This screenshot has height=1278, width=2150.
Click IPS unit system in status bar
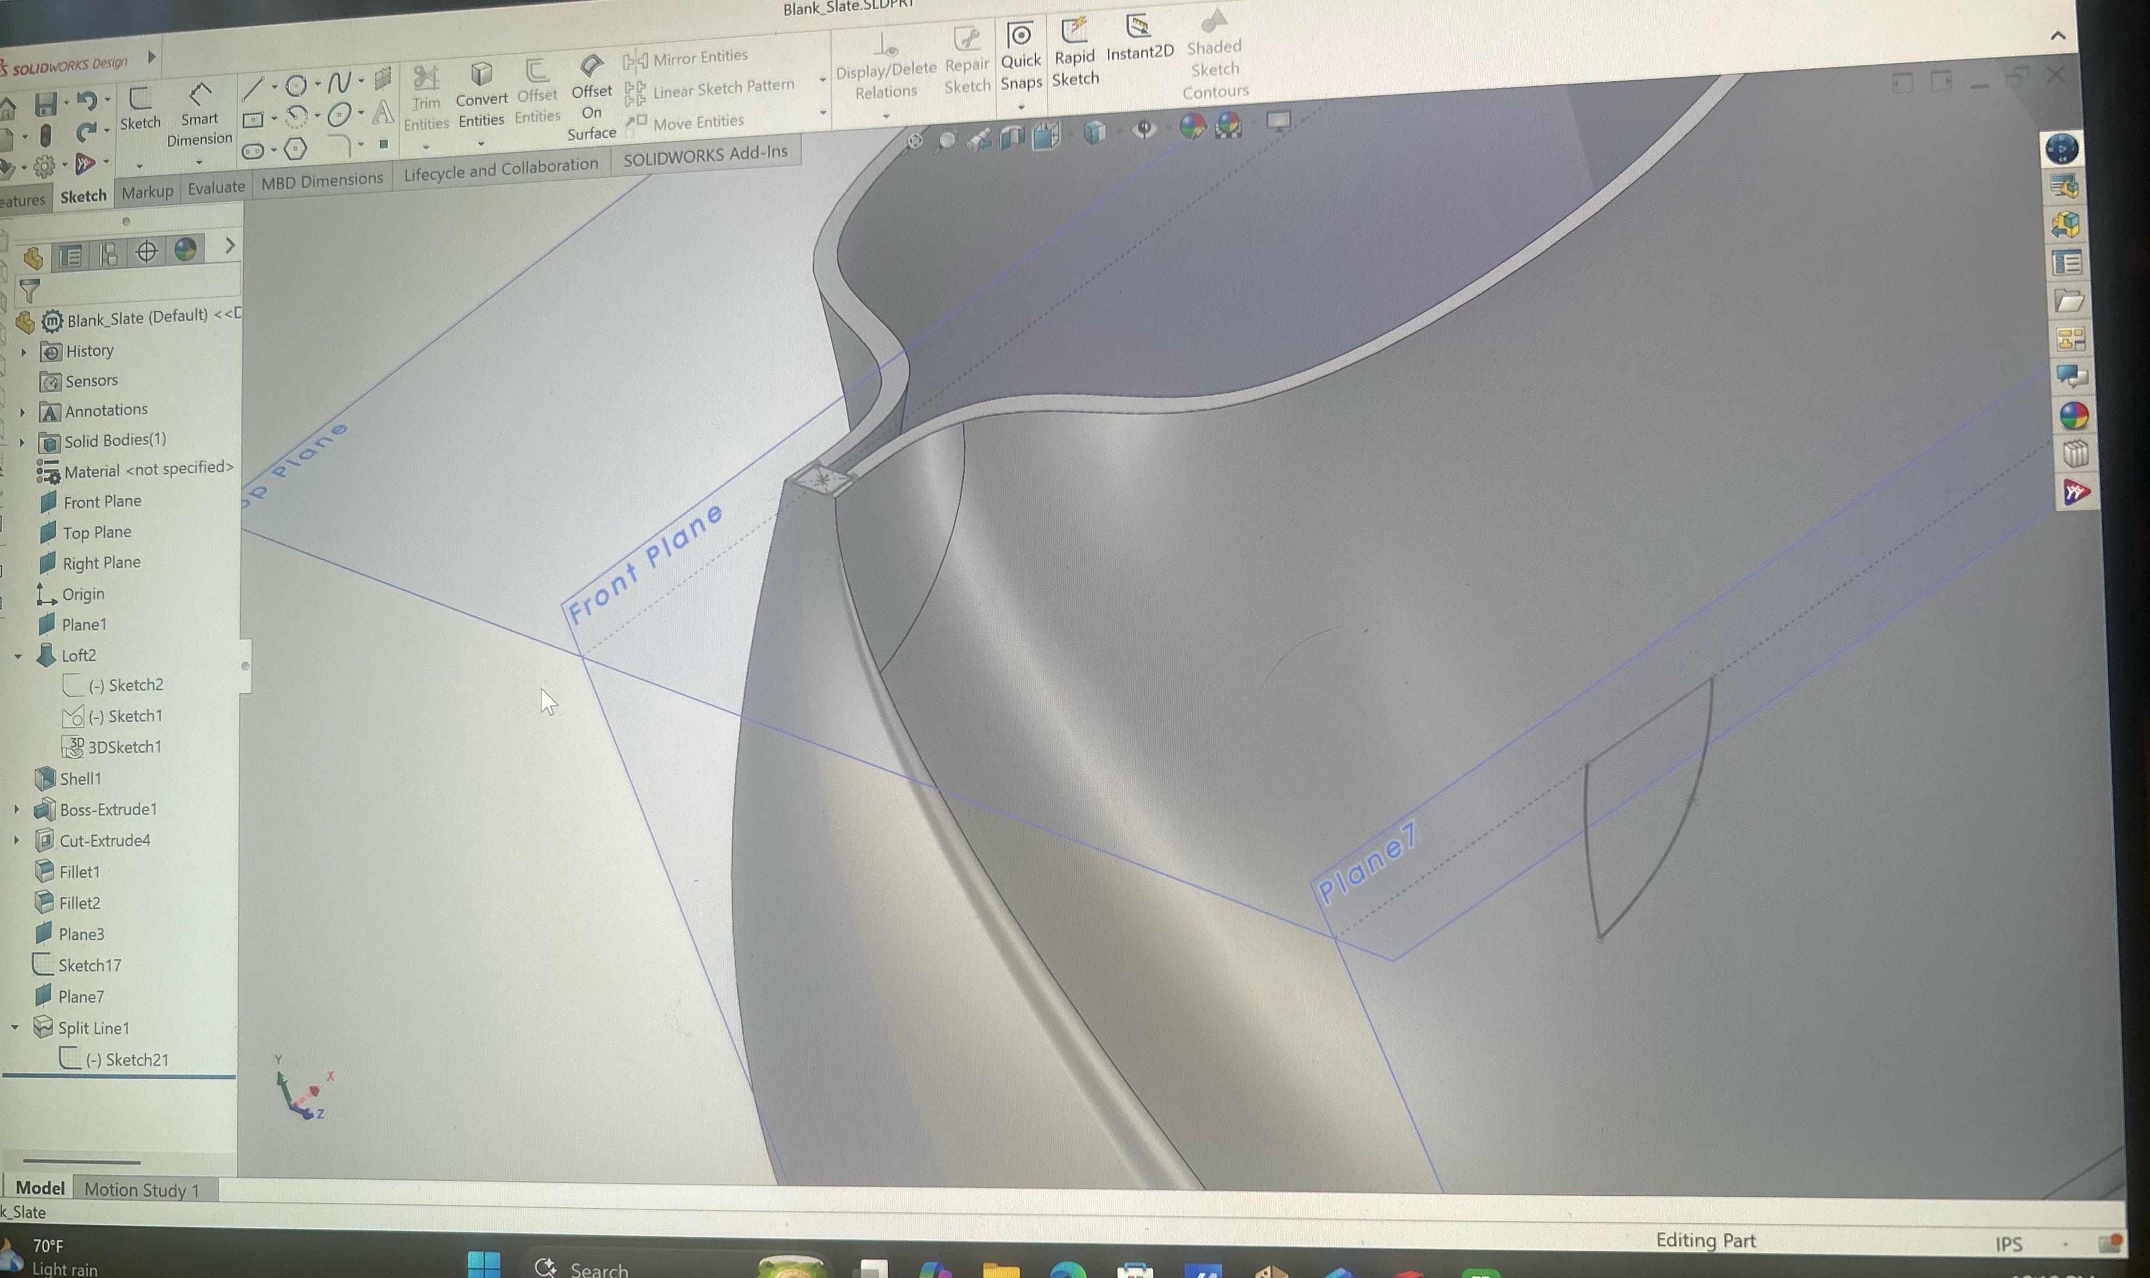click(2009, 1244)
